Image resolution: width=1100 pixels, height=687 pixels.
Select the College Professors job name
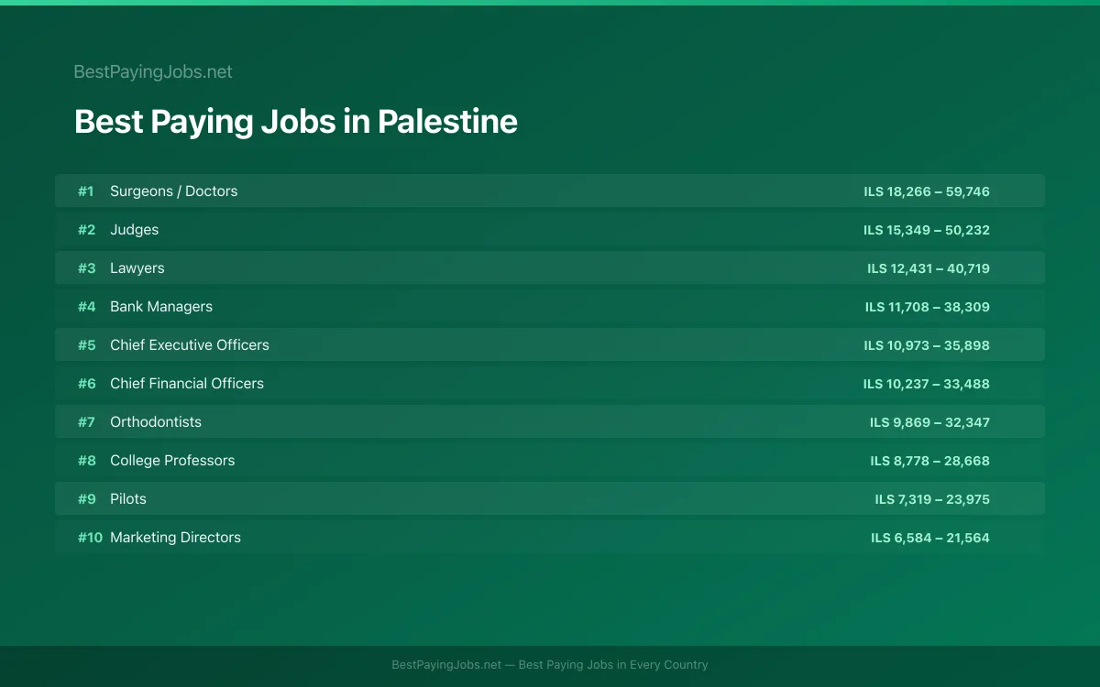pos(172,460)
